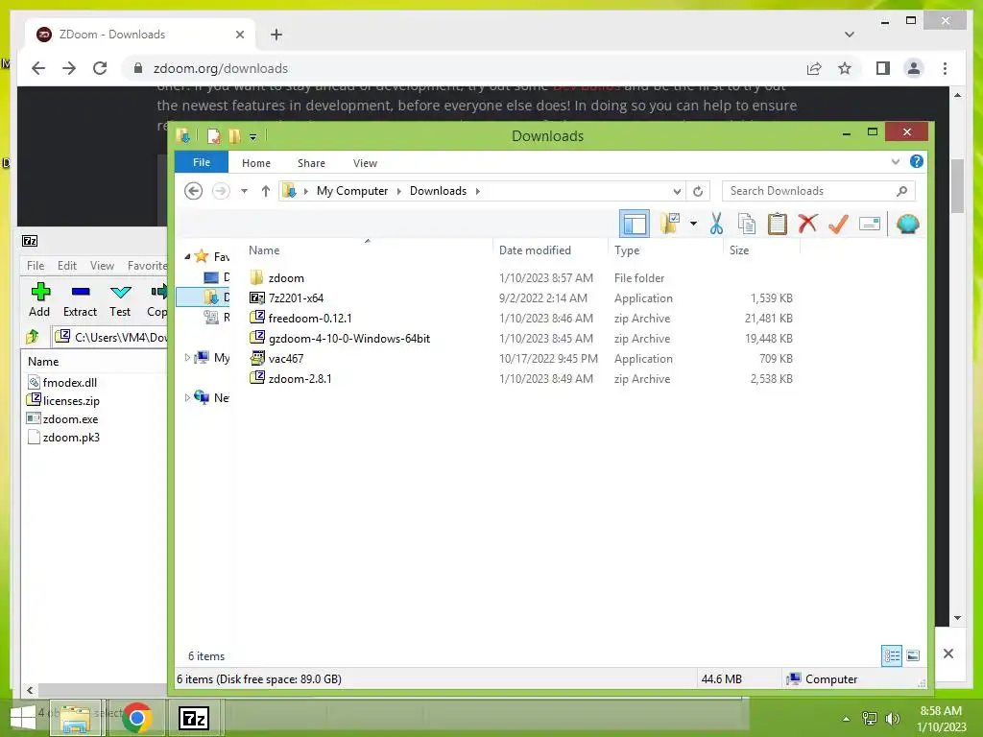This screenshot has height=737, width=983.
Task: Select gzdoom-4-10-0-Windows-64bit archive
Action: click(349, 338)
